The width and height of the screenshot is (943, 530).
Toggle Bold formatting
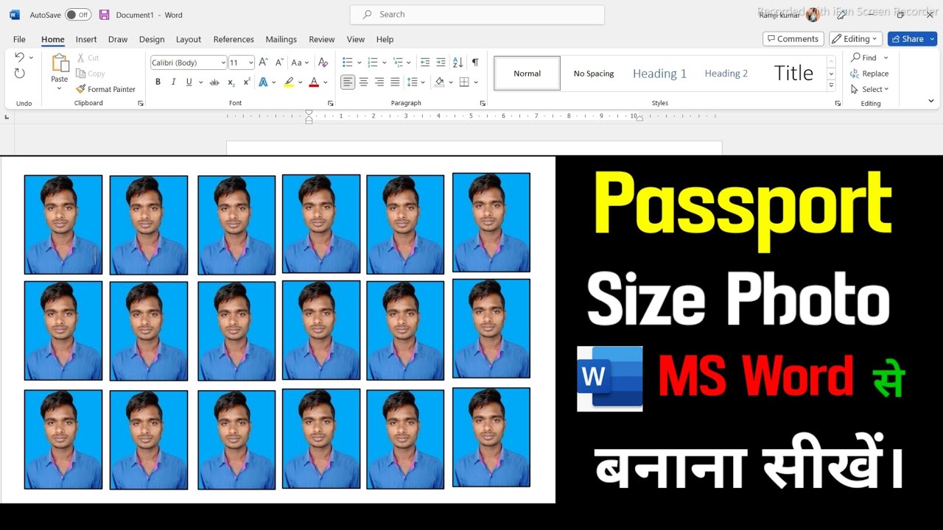coord(158,82)
